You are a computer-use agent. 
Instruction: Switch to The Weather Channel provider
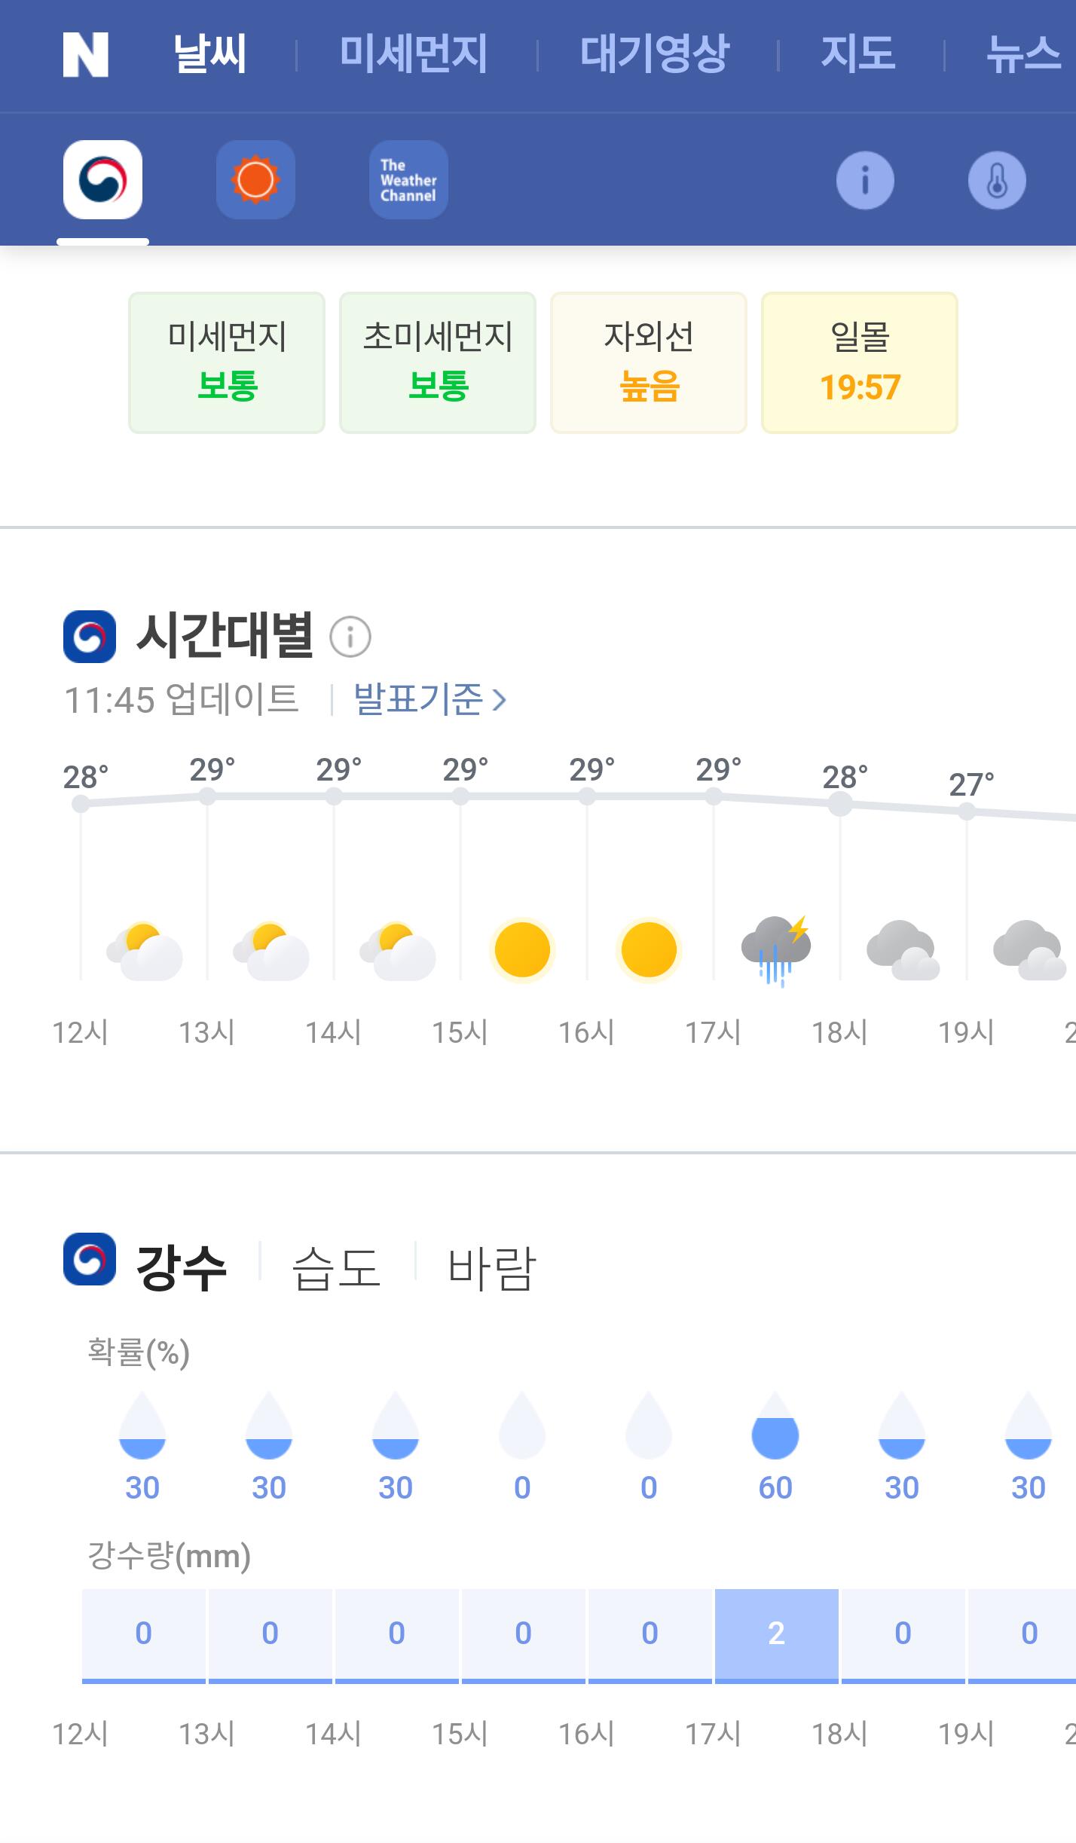click(x=408, y=180)
